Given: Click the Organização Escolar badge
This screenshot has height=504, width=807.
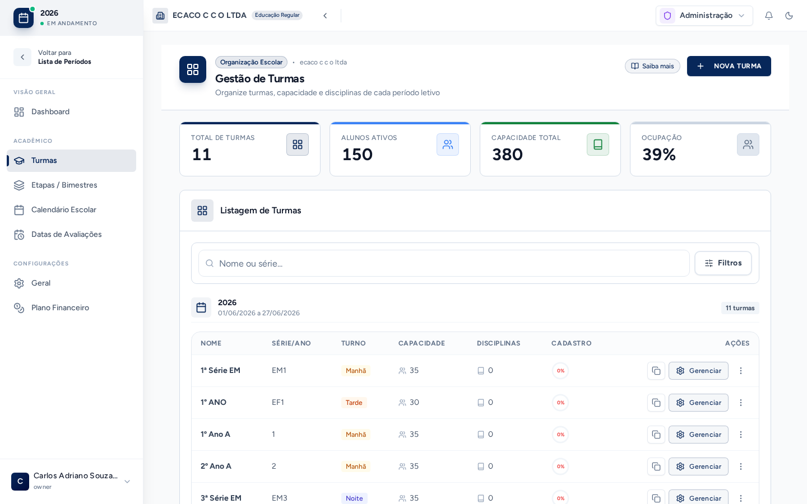Looking at the screenshot, I should click(x=251, y=62).
